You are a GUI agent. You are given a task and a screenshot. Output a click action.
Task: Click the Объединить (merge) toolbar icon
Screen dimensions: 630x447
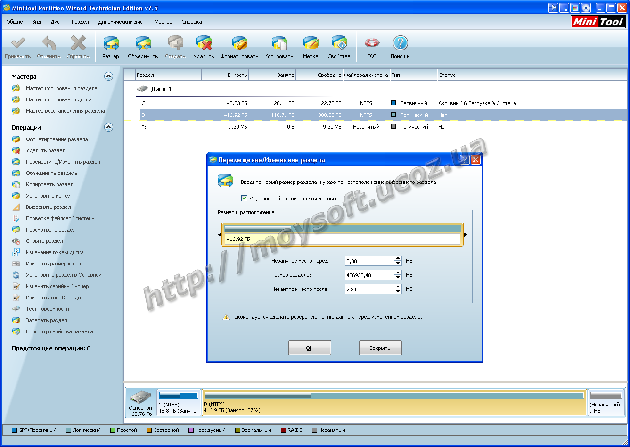click(x=143, y=43)
